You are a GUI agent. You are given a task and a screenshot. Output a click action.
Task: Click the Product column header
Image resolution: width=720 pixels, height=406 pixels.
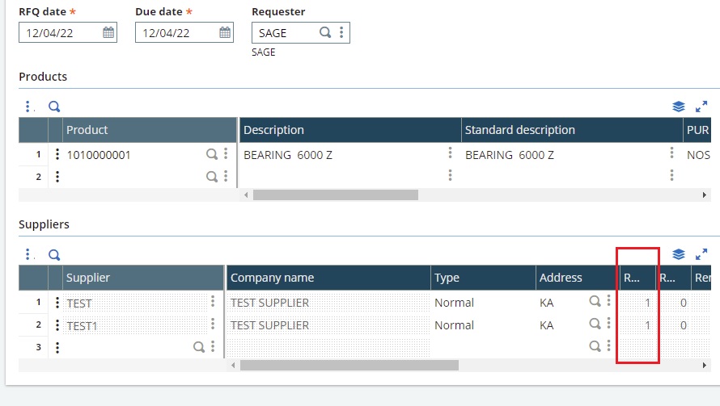click(x=150, y=130)
